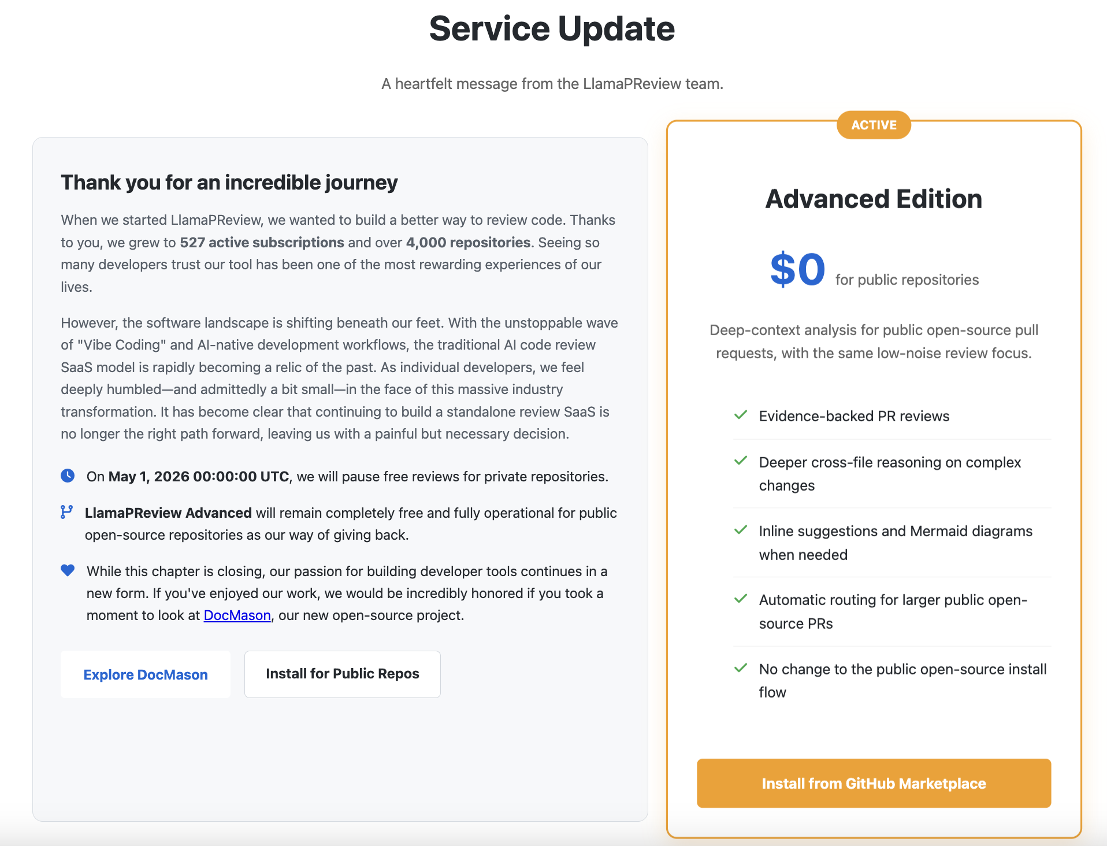Click checkmark beside Automatic routing feature
The width and height of the screenshot is (1107, 846).
click(x=740, y=599)
